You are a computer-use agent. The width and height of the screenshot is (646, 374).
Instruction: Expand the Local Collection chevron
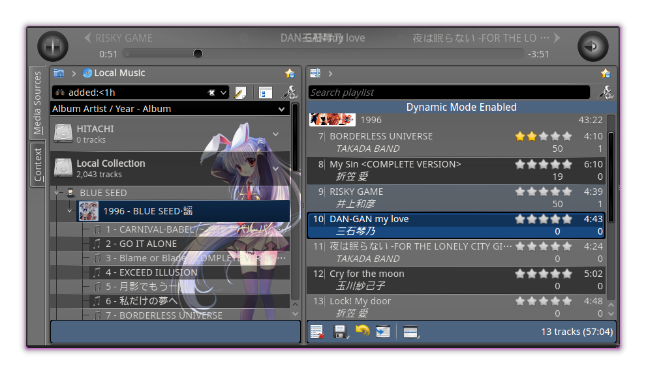pos(275,169)
